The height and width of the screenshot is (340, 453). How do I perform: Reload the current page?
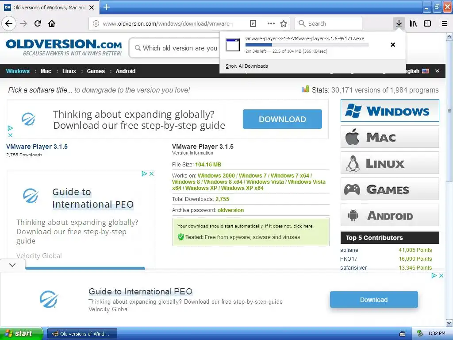[38, 23]
